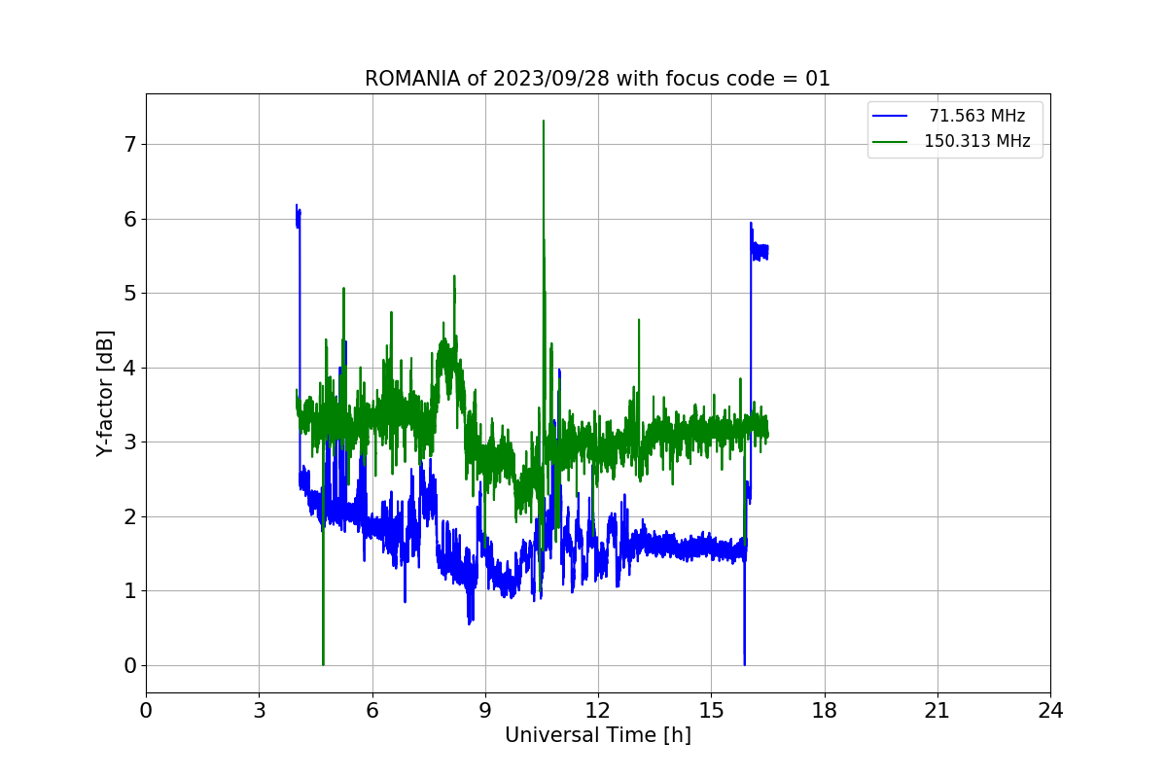Click x-axis tick label '15'
Image resolution: width=1167 pixels, height=778 pixels.
[x=711, y=711]
